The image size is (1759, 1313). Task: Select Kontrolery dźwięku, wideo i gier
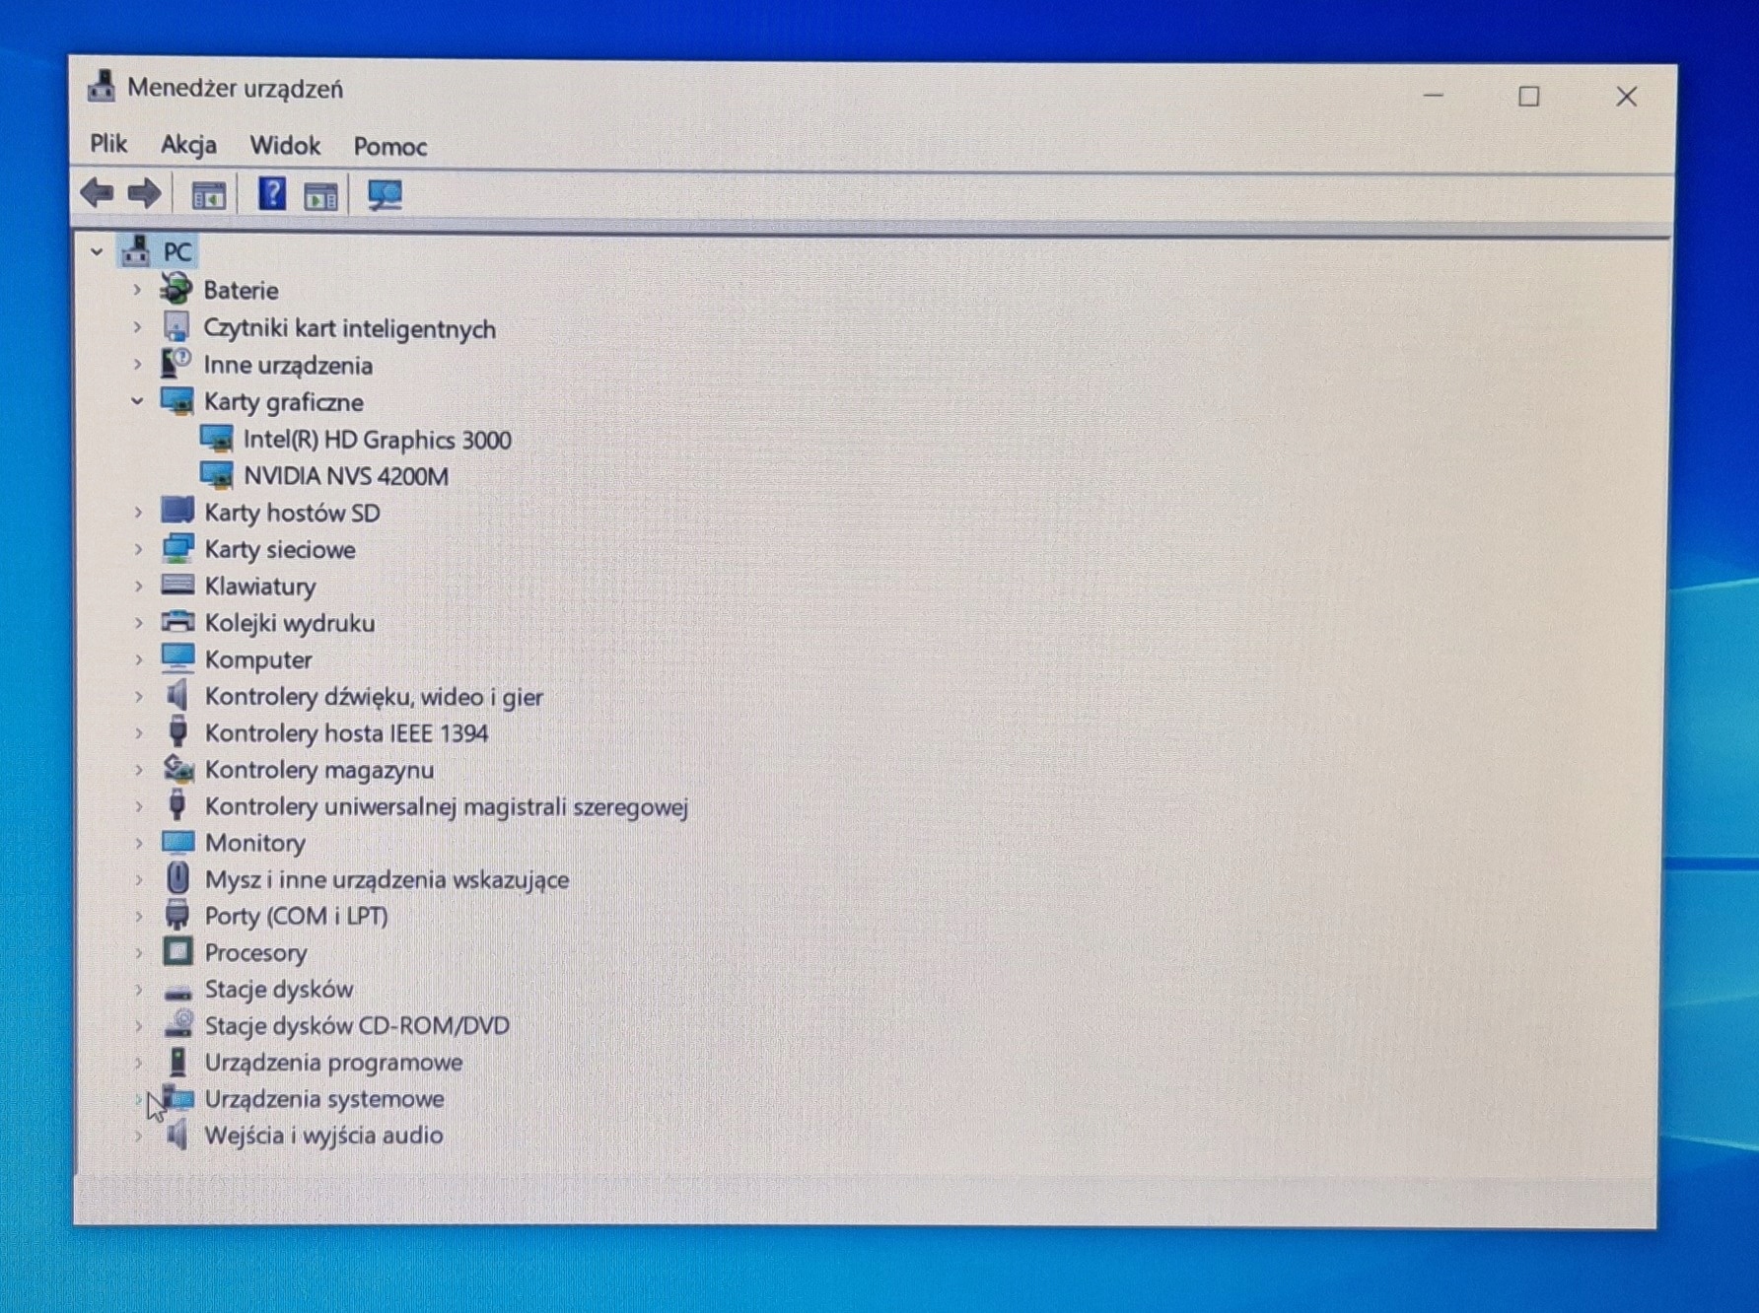tap(374, 697)
